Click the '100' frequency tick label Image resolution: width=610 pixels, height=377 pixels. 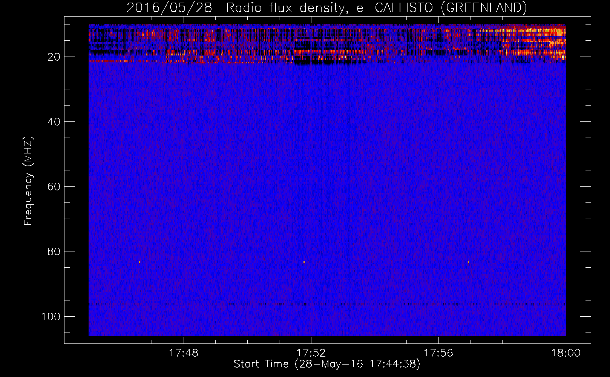pyautogui.click(x=51, y=316)
